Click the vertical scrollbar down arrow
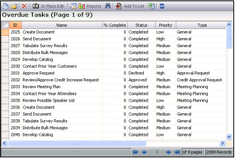Screen dimensions: 235x163 click(229, 137)
